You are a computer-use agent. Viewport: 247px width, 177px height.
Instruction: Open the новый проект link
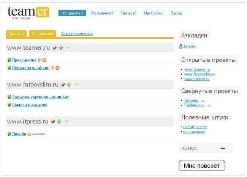(195, 127)
